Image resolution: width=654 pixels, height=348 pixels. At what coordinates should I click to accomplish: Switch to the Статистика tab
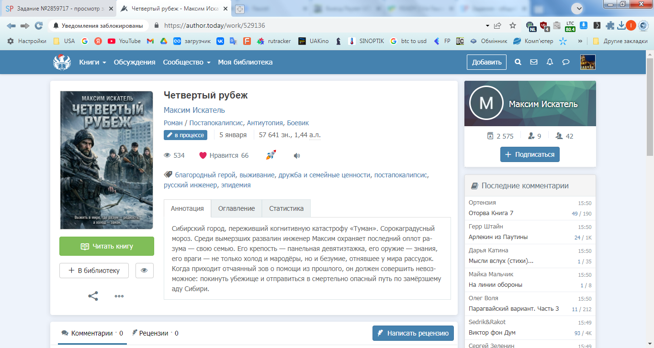(286, 208)
